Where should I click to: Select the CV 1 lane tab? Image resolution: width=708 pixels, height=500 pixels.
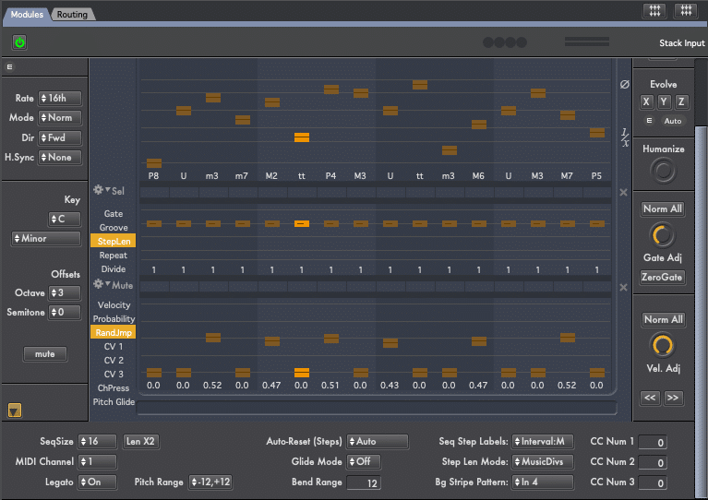click(x=114, y=347)
